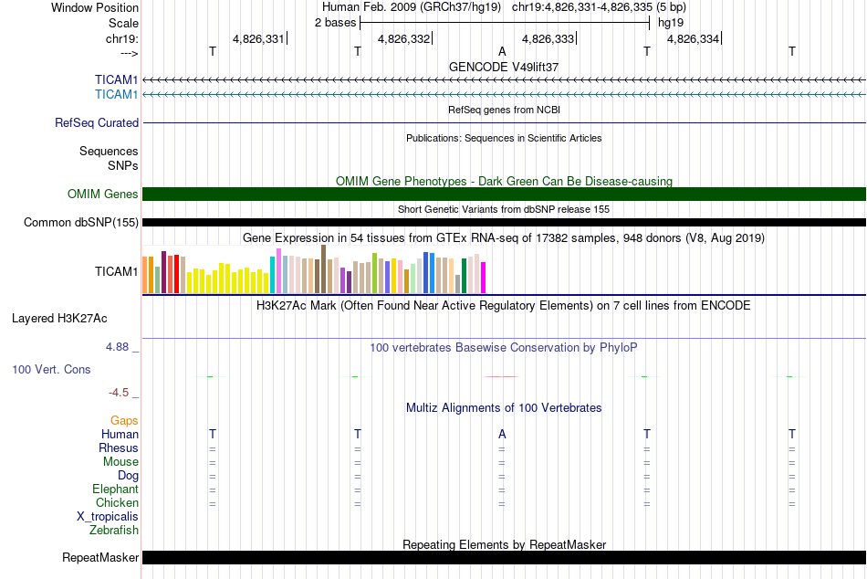Click the SNPs subtrack label
The width and height of the screenshot is (867, 579).
(123, 165)
